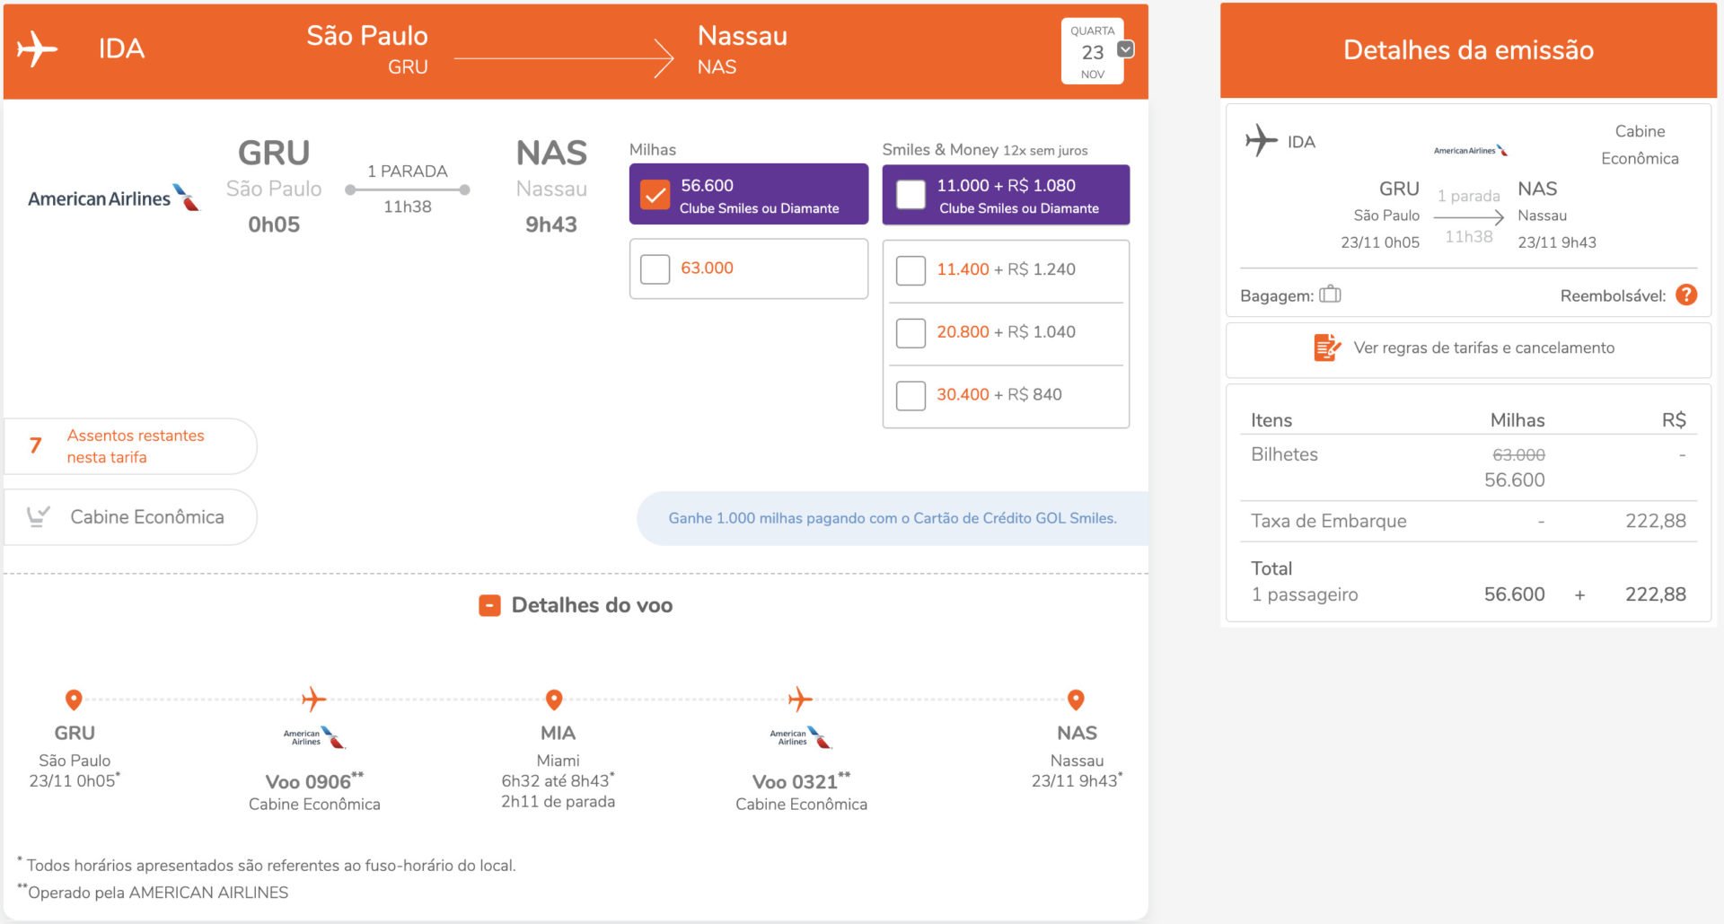Click the Quarta 23 Nov date box

[1092, 52]
